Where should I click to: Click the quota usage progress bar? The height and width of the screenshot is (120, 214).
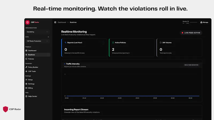pyautogui.click(x=193, y=22)
